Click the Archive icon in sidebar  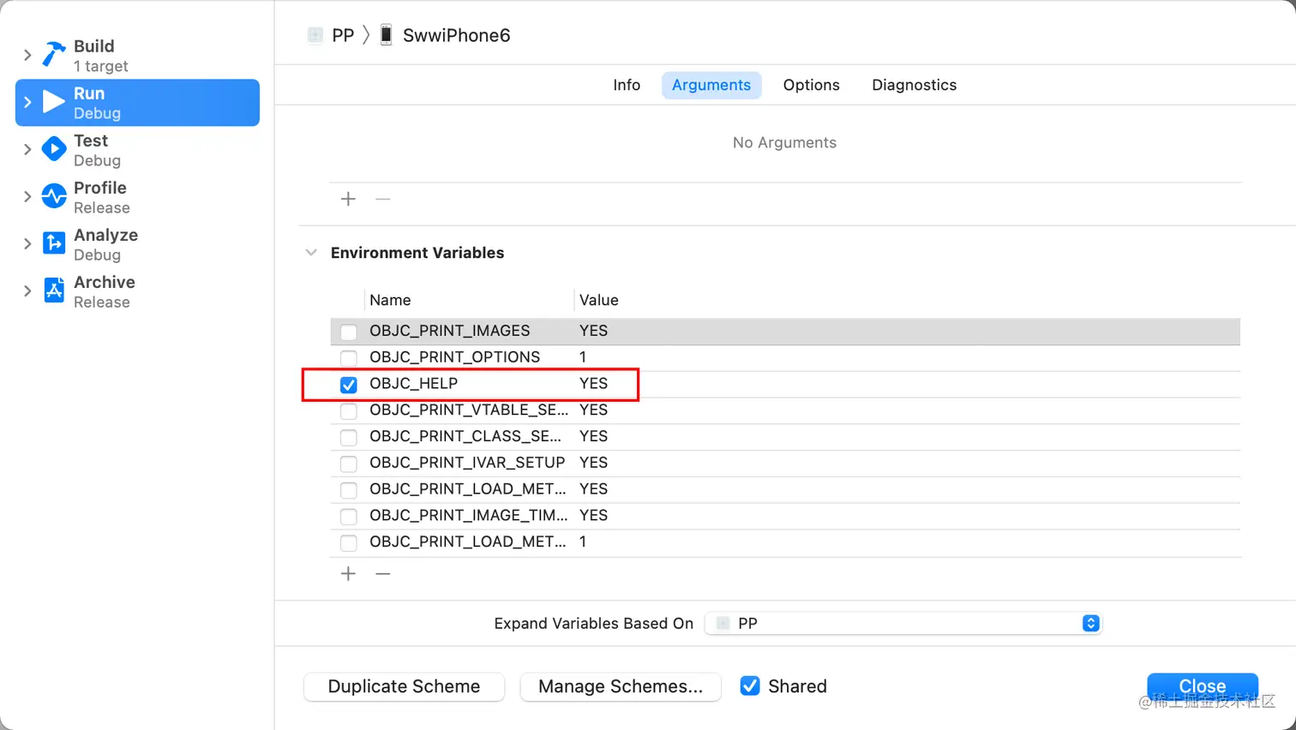tap(54, 291)
